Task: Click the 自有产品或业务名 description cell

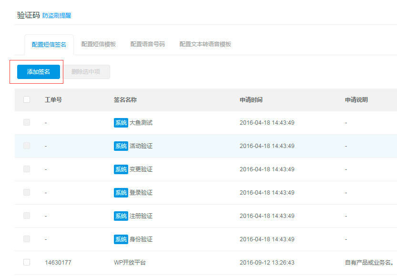Action: pos(369,263)
